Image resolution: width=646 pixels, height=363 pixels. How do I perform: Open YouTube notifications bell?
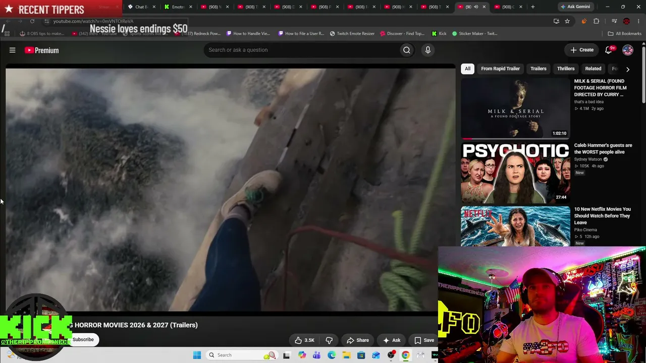pyautogui.click(x=609, y=50)
